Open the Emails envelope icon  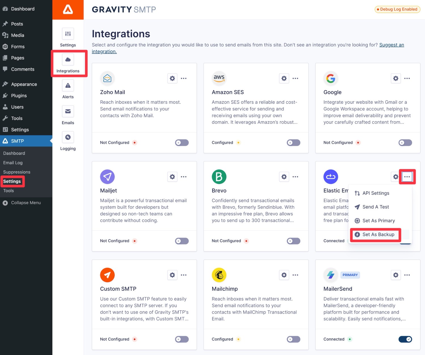click(x=68, y=111)
